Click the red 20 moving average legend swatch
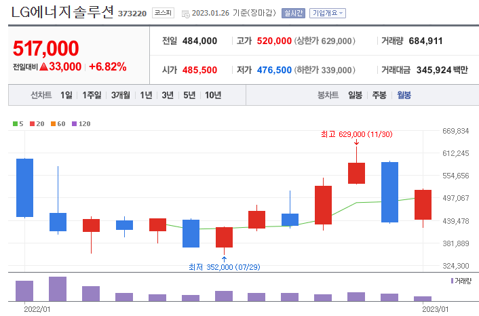This screenshot has width=479, height=316. click(32, 123)
